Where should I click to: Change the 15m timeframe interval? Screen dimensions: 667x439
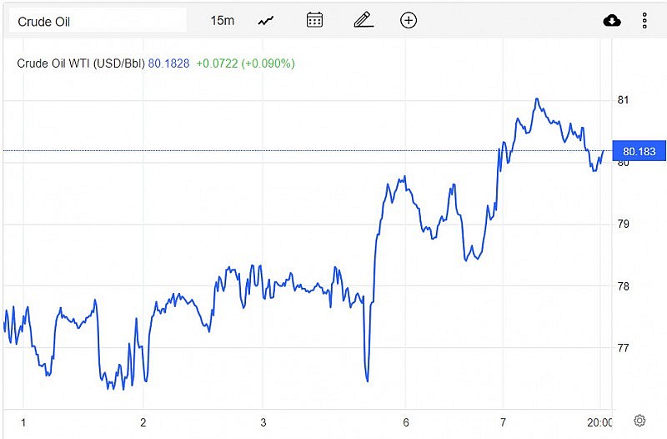point(223,20)
